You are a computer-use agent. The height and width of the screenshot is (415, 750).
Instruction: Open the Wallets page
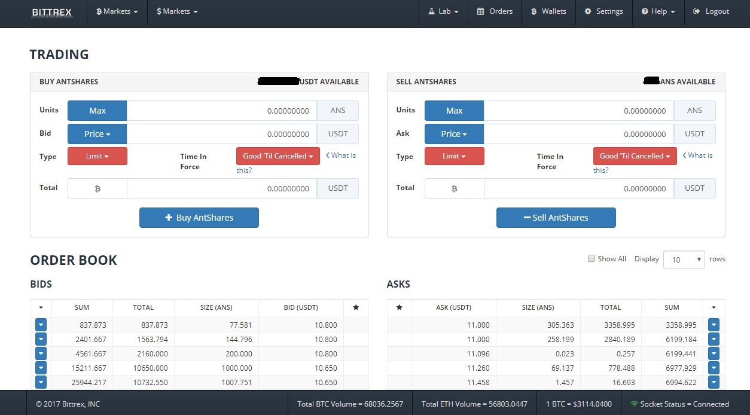(548, 11)
